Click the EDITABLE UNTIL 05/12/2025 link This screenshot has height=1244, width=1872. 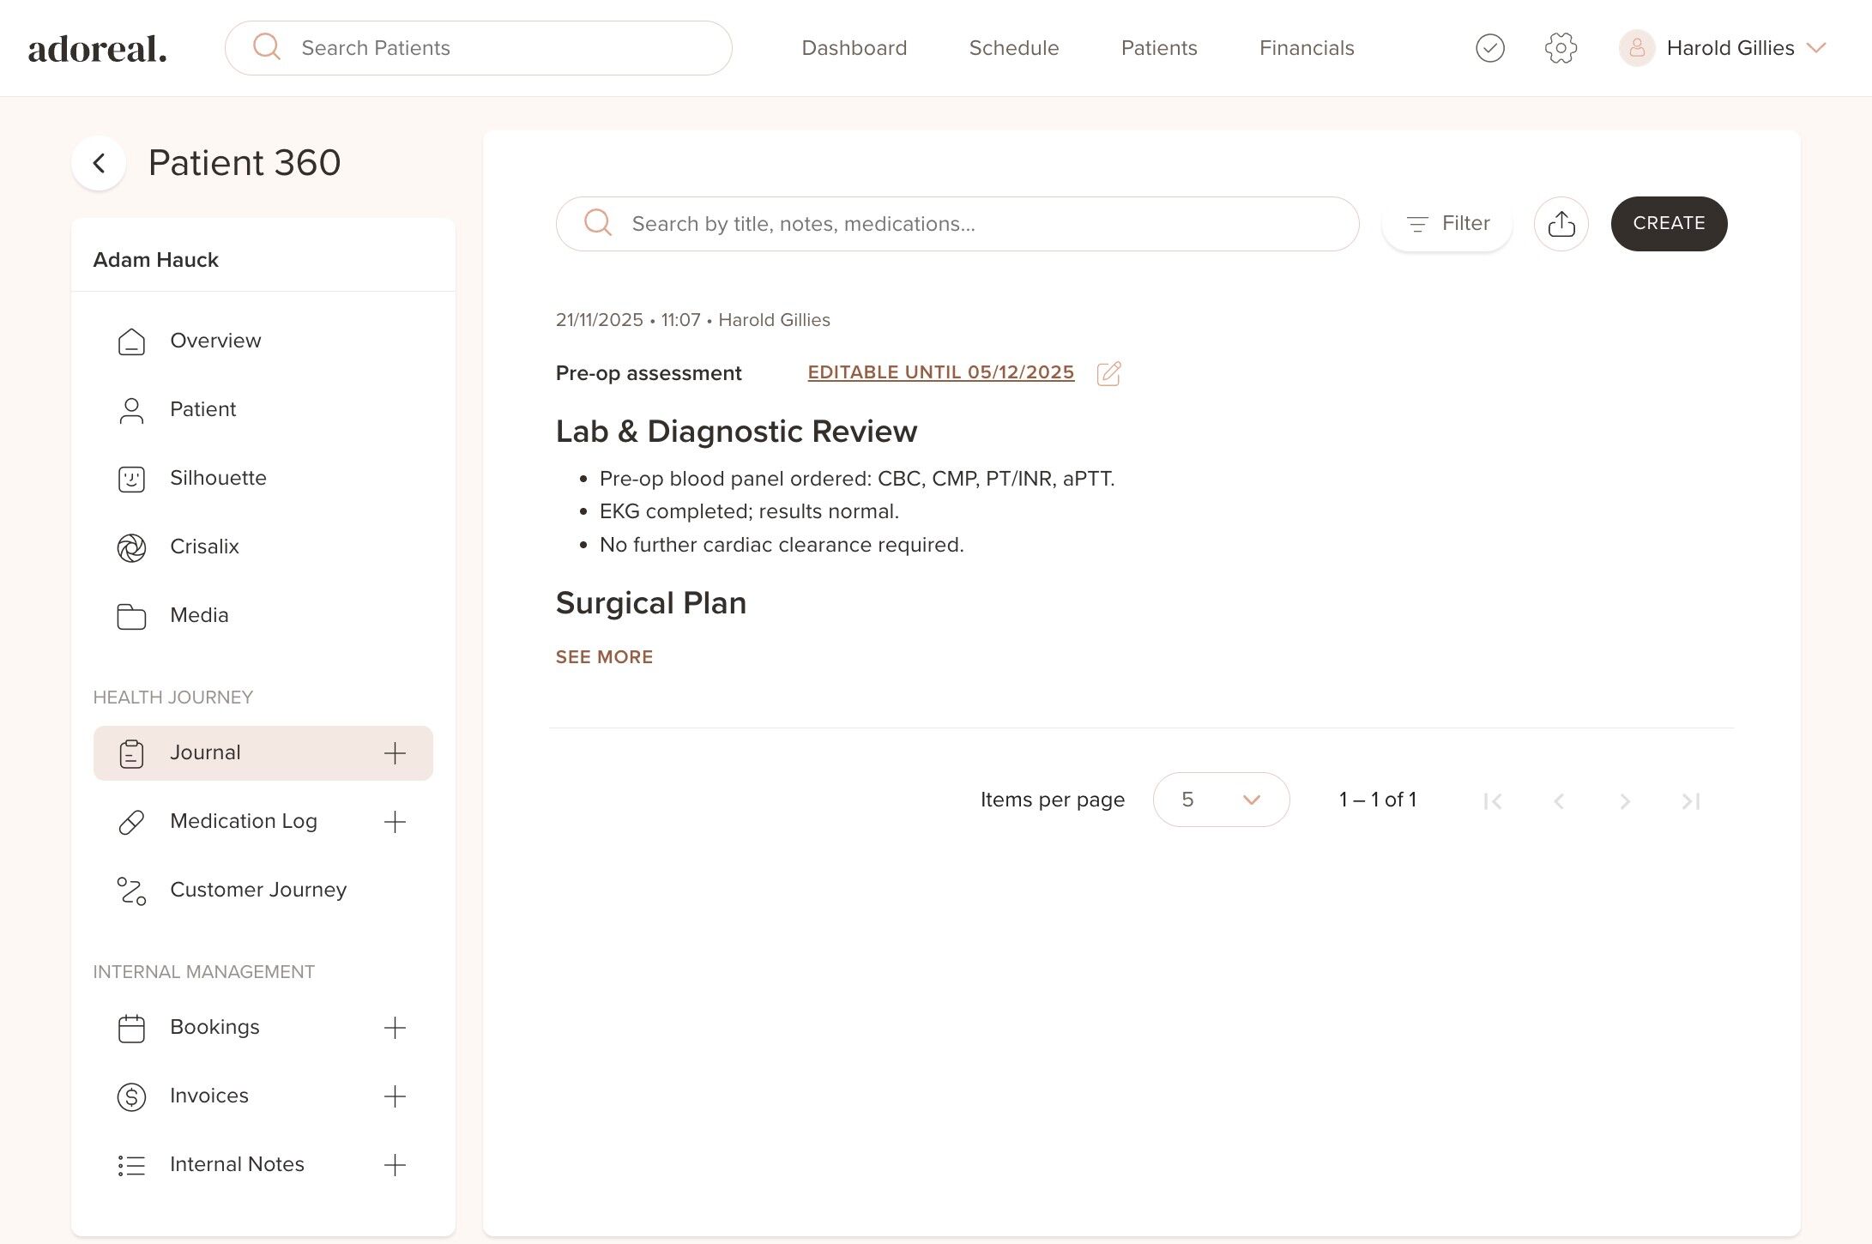point(940,372)
